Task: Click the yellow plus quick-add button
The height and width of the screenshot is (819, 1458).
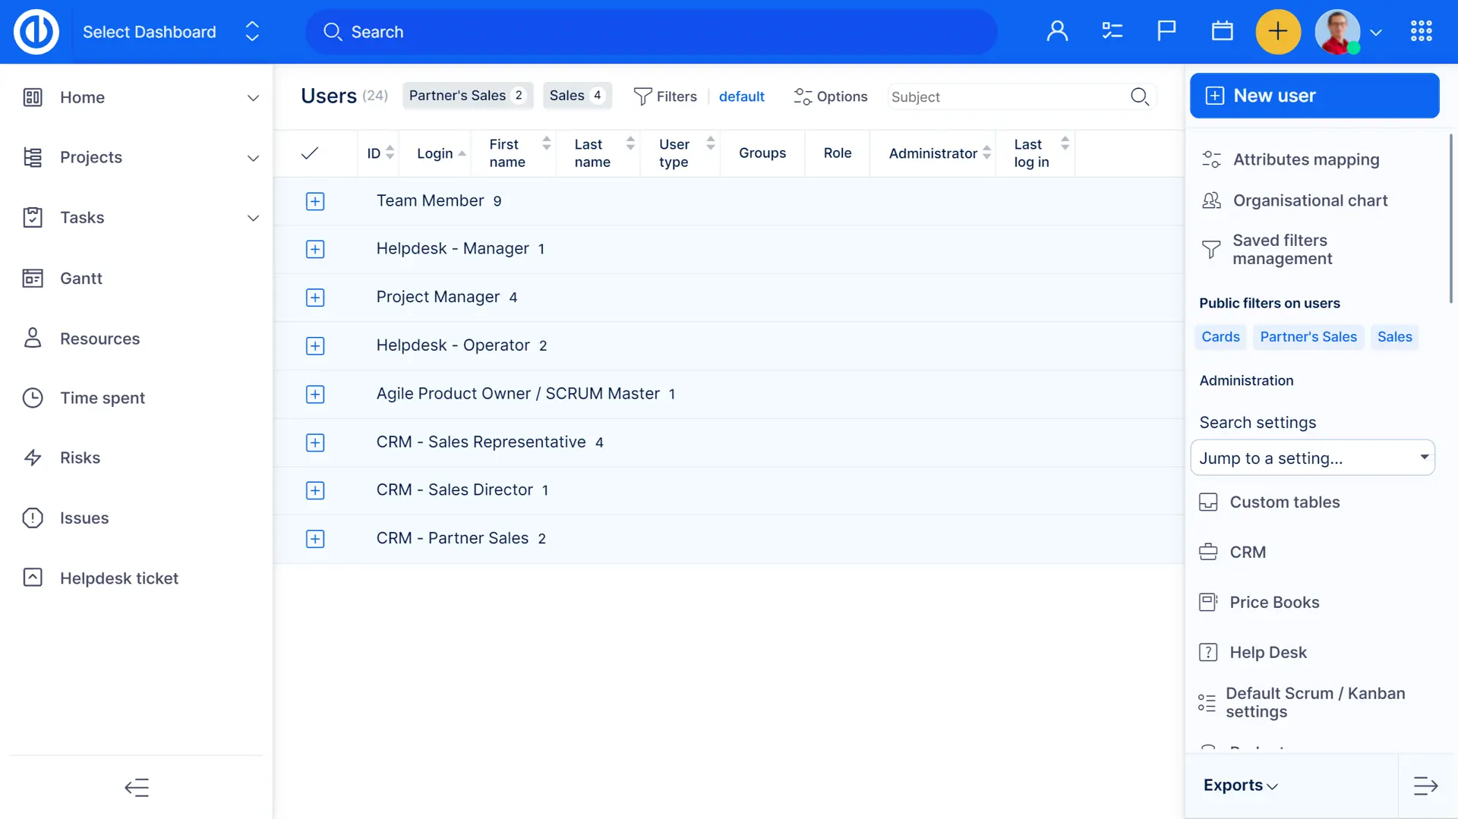Action: point(1278,32)
